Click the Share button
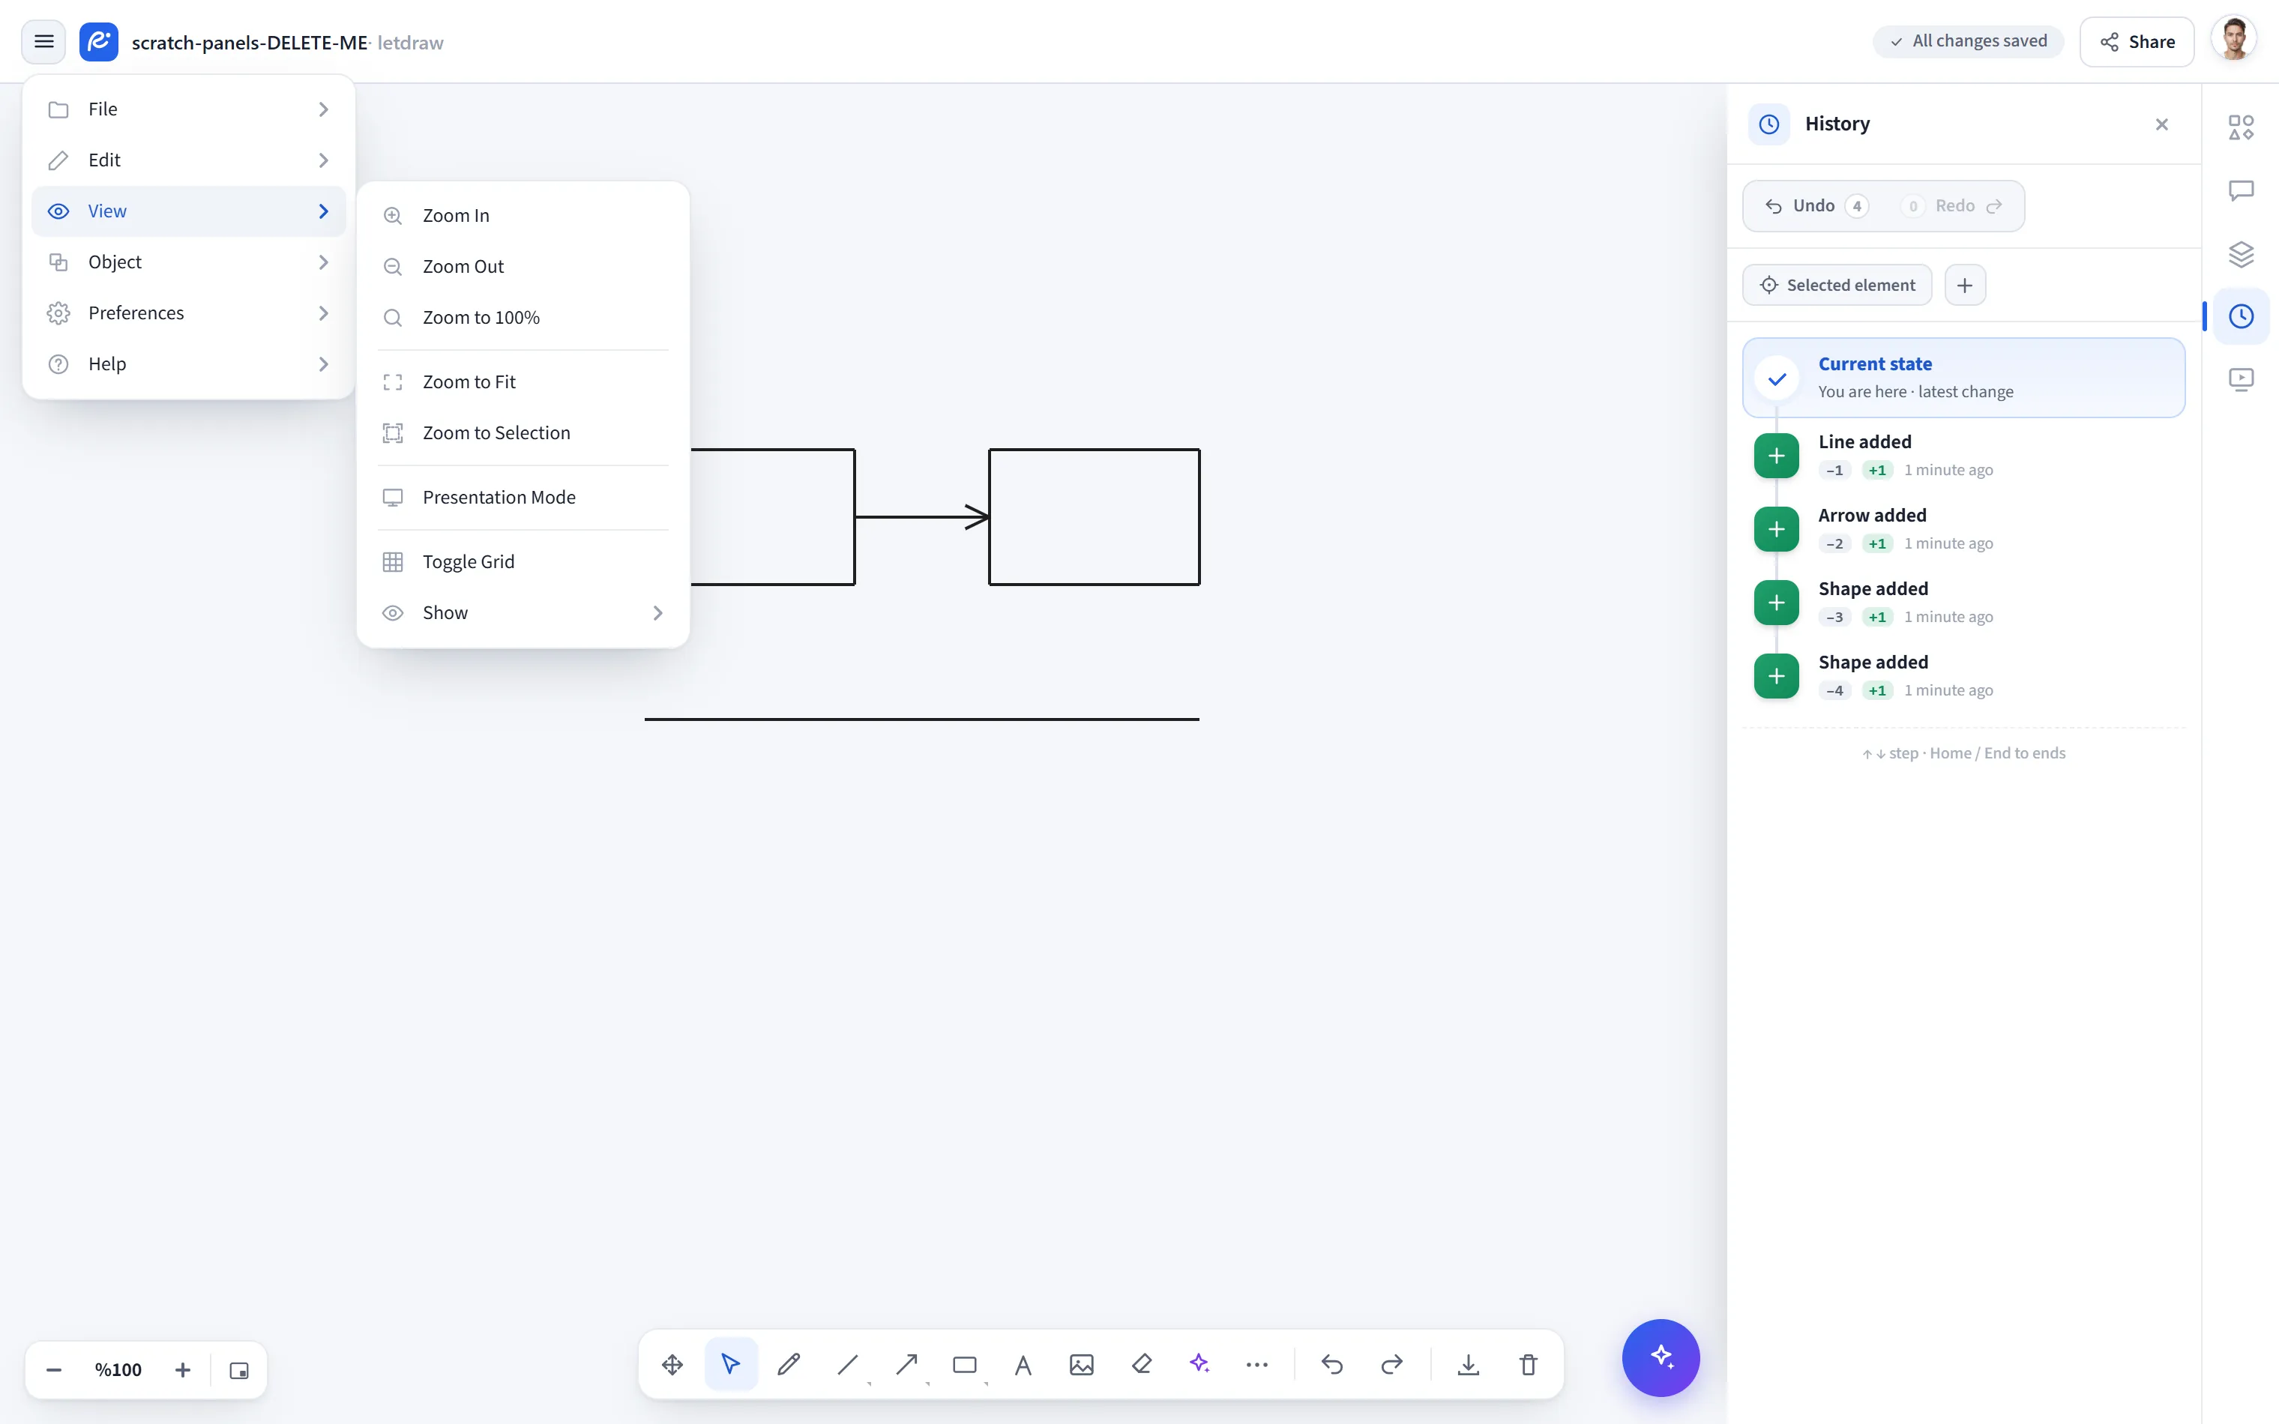Viewport: 2279px width, 1424px height. [2136, 41]
